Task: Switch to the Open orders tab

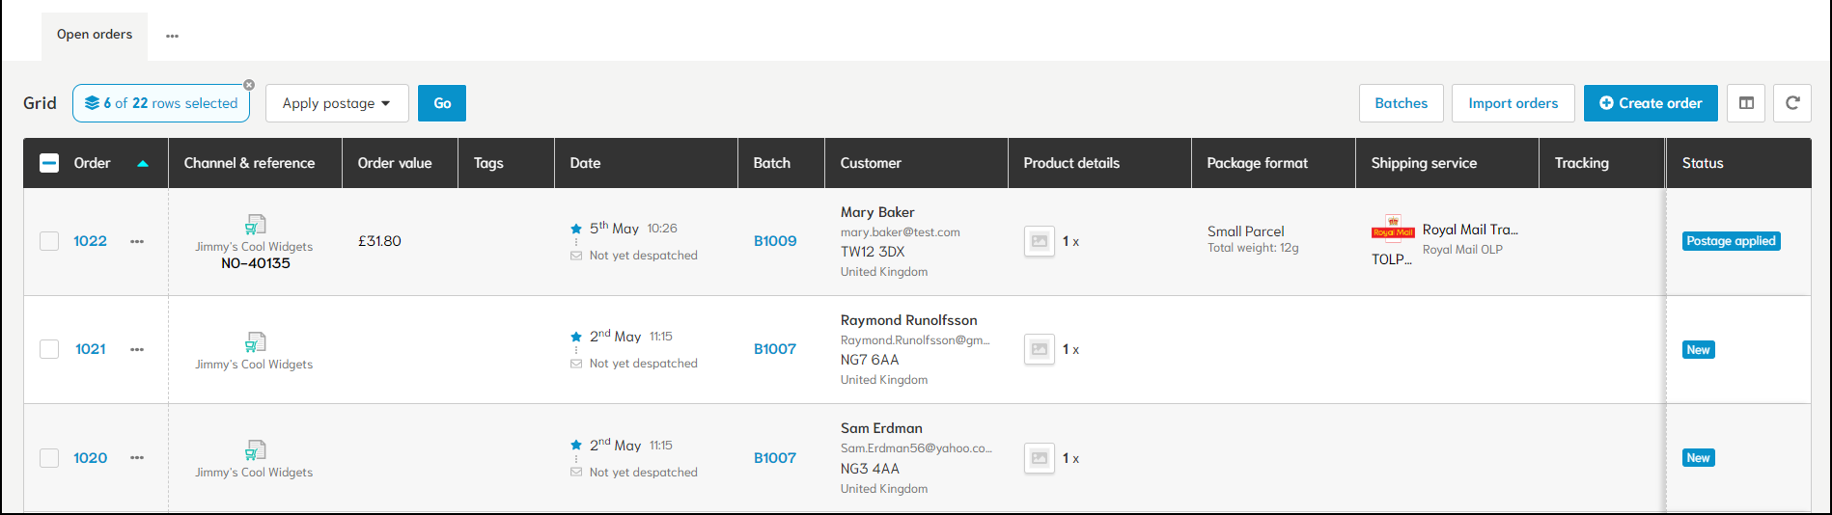Action: [x=95, y=35]
